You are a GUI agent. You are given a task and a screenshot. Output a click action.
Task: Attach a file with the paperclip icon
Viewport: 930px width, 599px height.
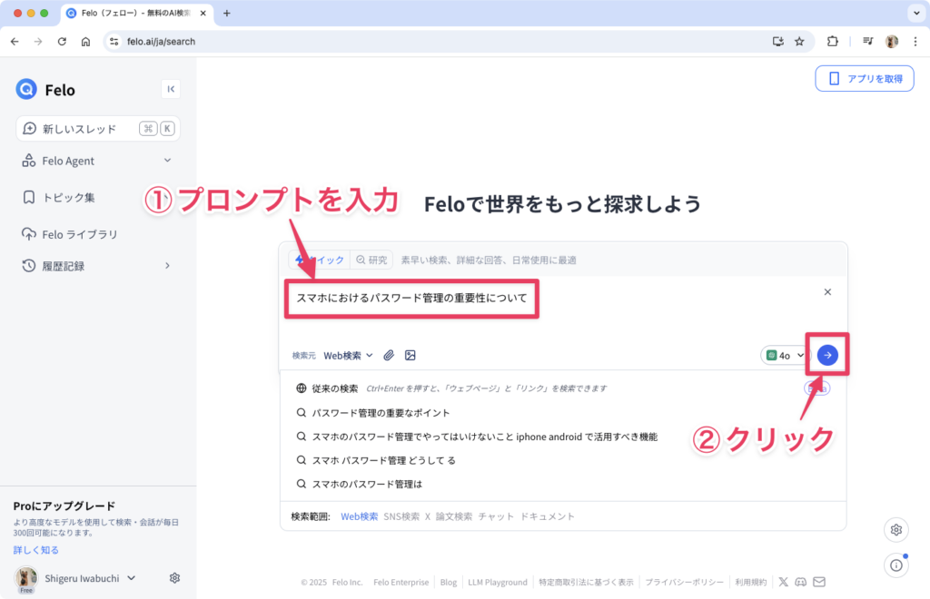click(x=389, y=355)
